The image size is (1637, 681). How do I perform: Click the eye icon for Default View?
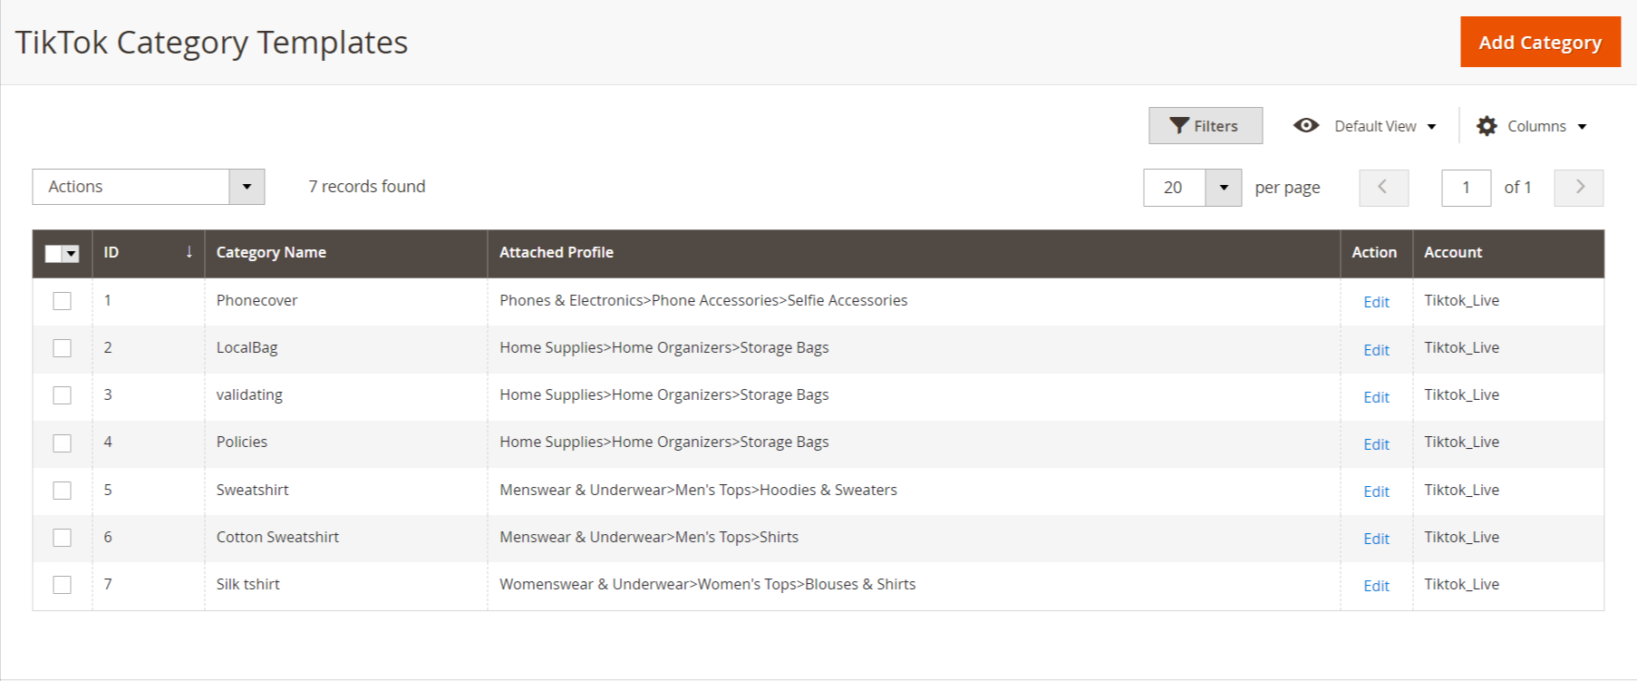[1305, 126]
